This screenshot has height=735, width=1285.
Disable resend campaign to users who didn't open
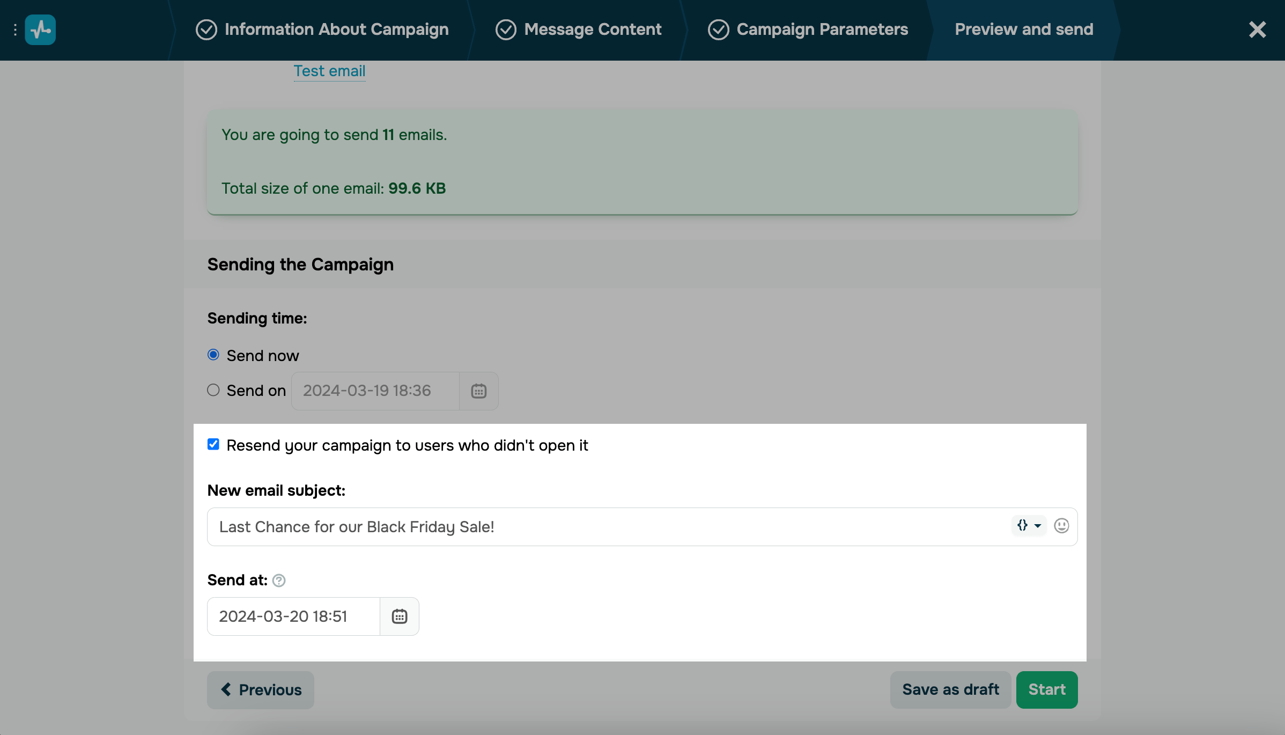[213, 444]
